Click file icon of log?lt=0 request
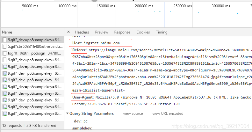This screenshot has width=252, height=132. click(x=5, y=53)
